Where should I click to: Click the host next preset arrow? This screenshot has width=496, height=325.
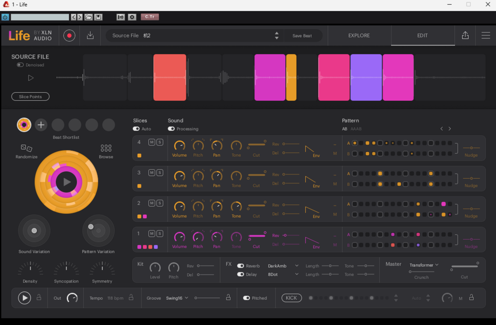80,17
